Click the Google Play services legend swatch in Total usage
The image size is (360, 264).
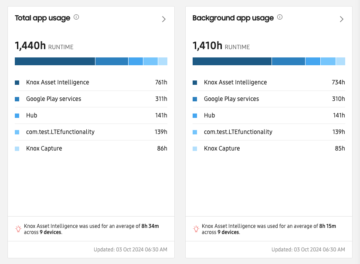(17, 99)
